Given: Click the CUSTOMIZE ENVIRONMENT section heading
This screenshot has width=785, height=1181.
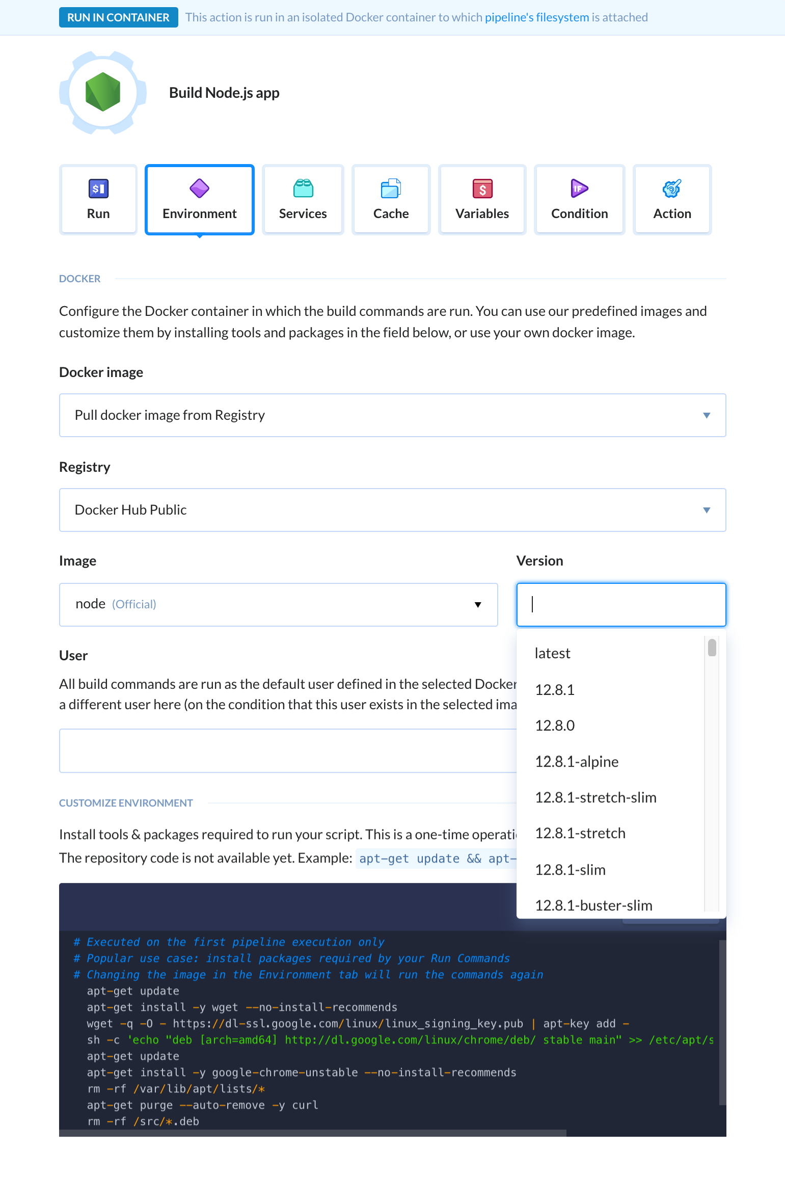Looking at the screenshot, I should click(x=126, y=803).
